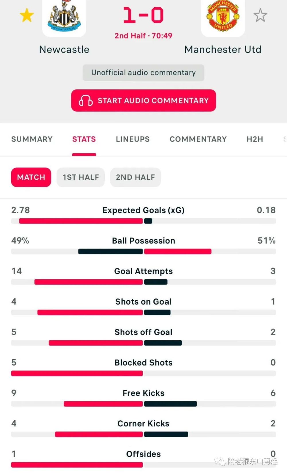Open the Lineups tab
287x474 pixels.
point(133,139)
